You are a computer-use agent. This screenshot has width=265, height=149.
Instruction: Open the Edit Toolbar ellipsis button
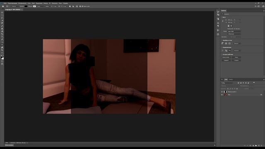pyautogui.click(x=2, y=53)
